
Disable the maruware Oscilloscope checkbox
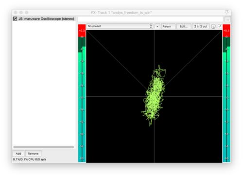click(x=15, y=18)
